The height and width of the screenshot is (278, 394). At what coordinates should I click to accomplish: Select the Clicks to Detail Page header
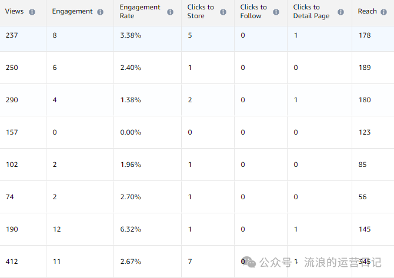click(x=311, y=12)
